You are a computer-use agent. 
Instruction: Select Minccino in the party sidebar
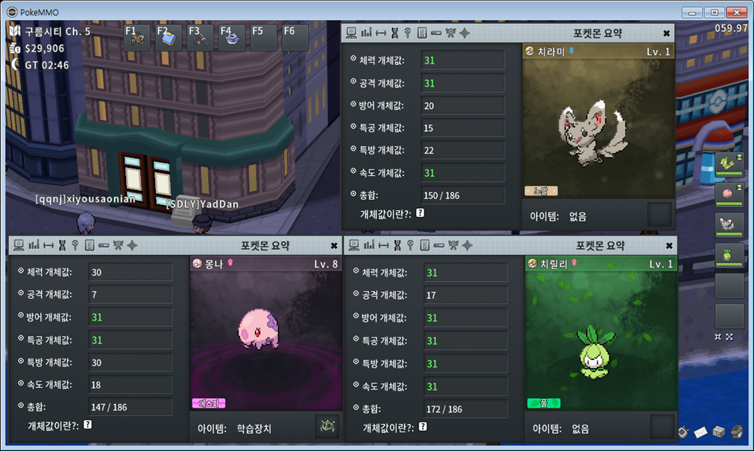pos(729,224)
